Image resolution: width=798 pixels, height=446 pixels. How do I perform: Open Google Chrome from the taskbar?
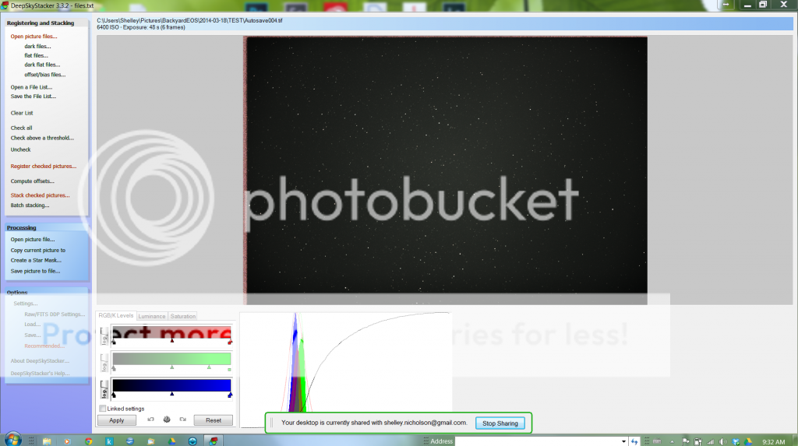tap(89, 441)
